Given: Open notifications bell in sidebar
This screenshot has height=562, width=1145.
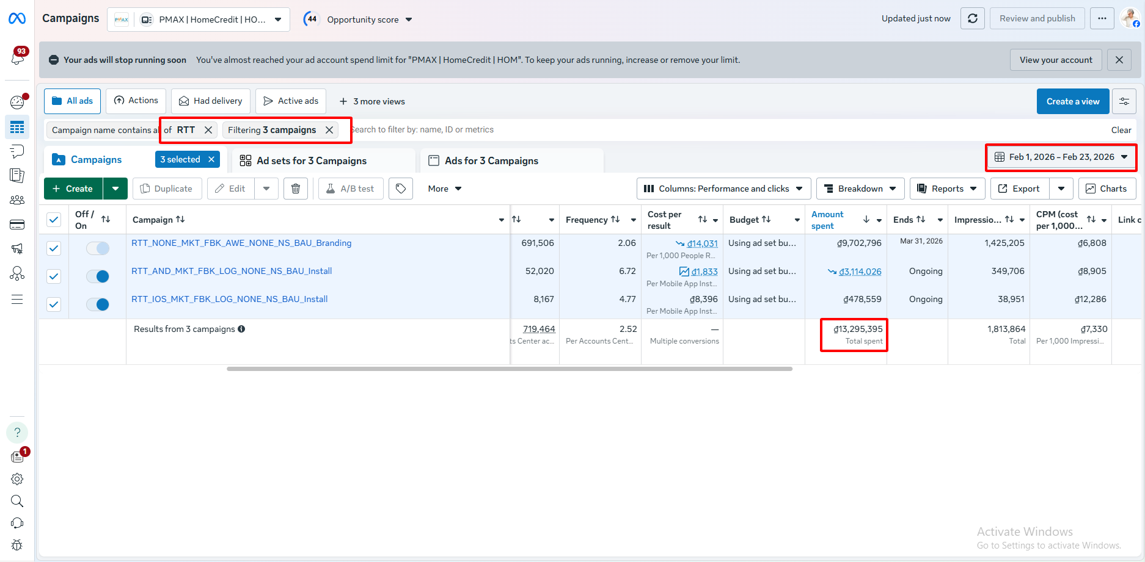Looking at the screenshot, I should coord(17,57).
